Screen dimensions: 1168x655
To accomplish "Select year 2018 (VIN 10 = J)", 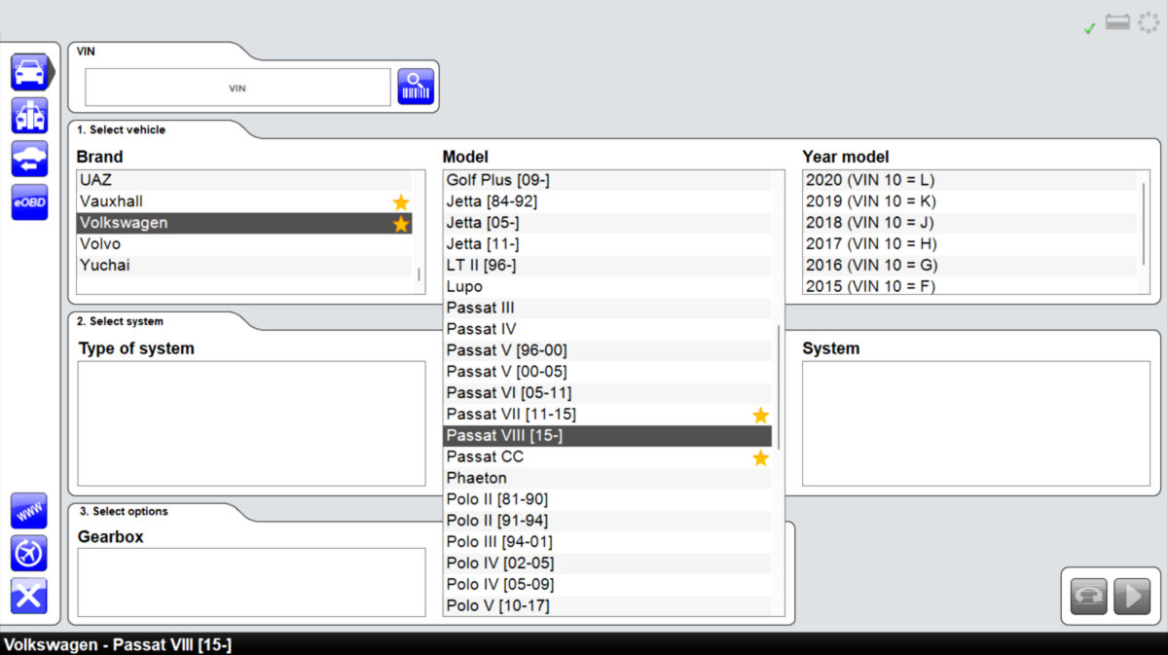I will 870,223.
